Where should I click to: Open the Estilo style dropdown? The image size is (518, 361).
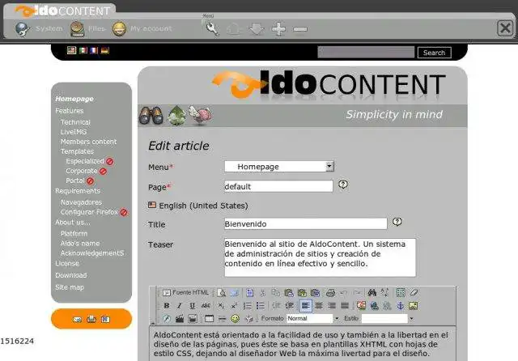(388, 318)
